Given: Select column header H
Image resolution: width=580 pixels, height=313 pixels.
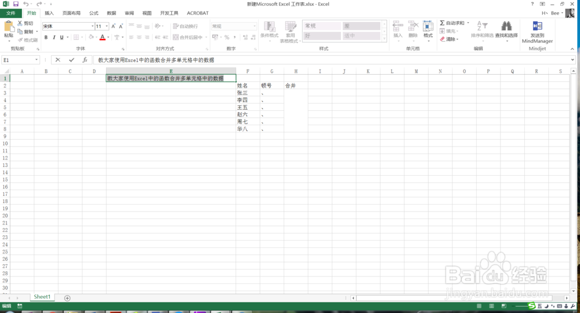Looking at the screenshot, I should pos(296,71).
